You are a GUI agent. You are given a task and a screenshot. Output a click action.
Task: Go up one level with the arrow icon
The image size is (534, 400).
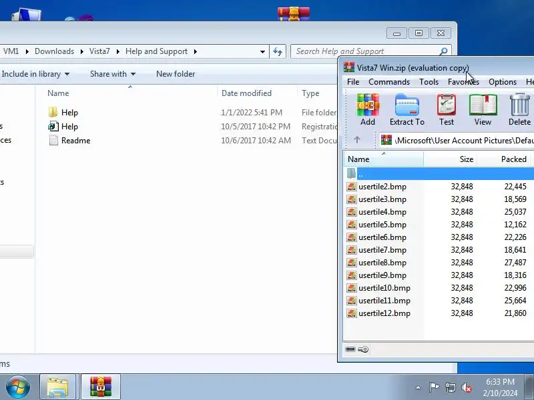tap(357, 139)
